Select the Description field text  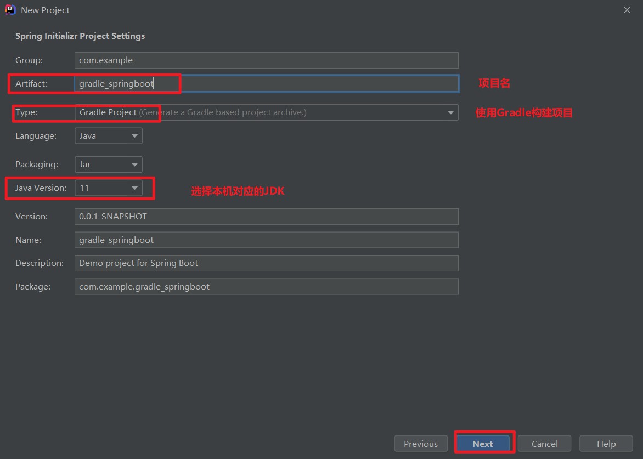(x=266, y=263)
